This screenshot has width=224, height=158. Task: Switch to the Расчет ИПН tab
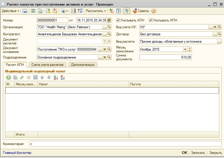[x=15, y=65]
